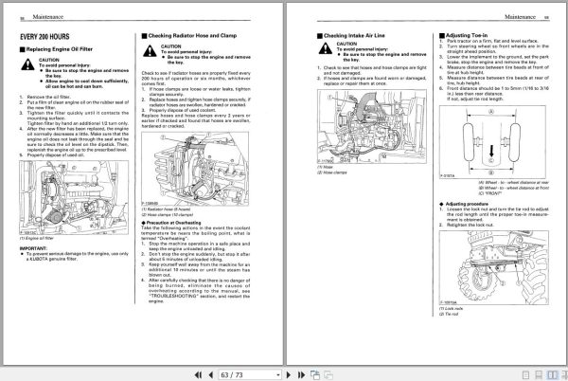Click the 'Checking Intake Air Line' heading
Image resolution: width=568 pixels, height=381 pixels.
pyautogui.click(x=354, y=35)
